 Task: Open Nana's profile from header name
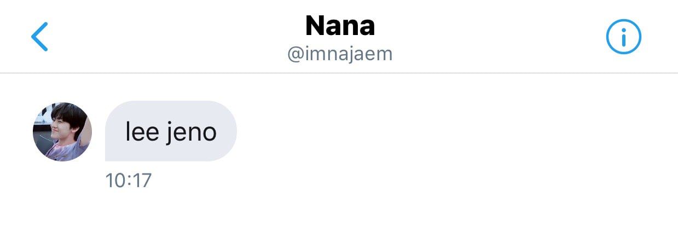(340, 25)
